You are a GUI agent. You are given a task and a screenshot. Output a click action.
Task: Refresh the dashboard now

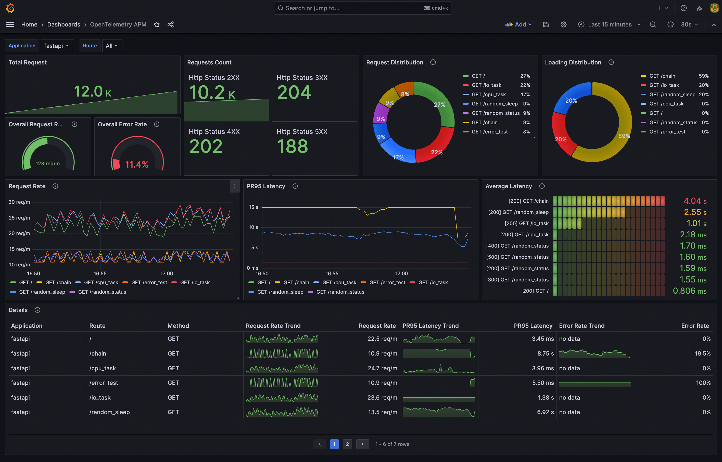[670, 25]
